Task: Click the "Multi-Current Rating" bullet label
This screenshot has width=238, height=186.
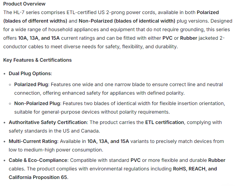Action: (x=33, y=141)
